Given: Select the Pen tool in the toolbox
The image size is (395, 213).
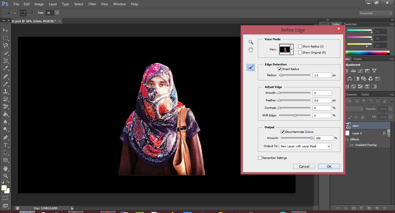Looking at the screenshot, I should point(5,137).
